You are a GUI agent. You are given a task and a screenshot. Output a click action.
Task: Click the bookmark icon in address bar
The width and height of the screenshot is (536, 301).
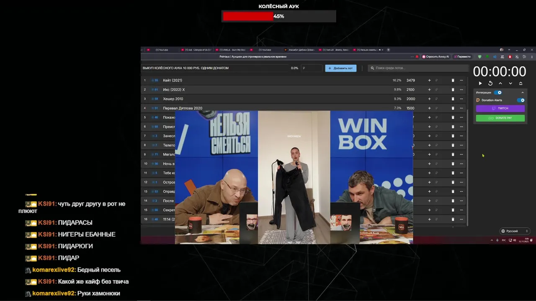417,56
